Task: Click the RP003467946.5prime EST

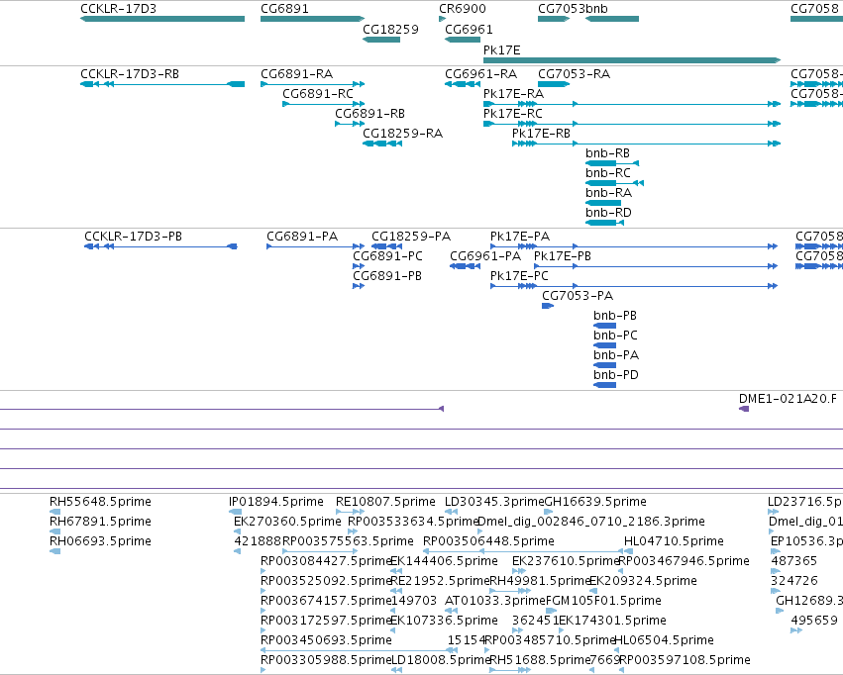Action: 622,571
